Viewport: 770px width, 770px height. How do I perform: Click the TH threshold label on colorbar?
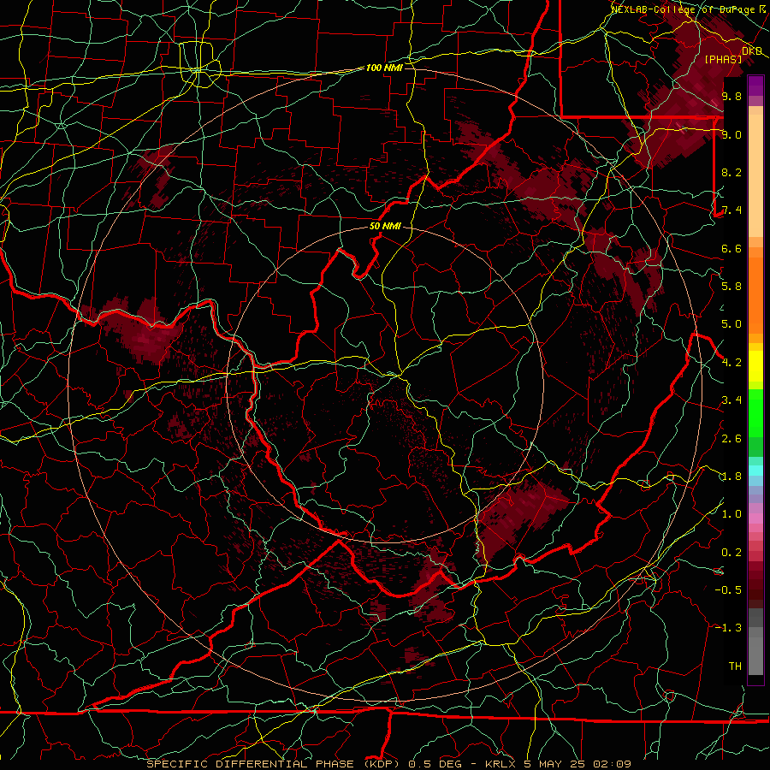(x=735, y=666)
